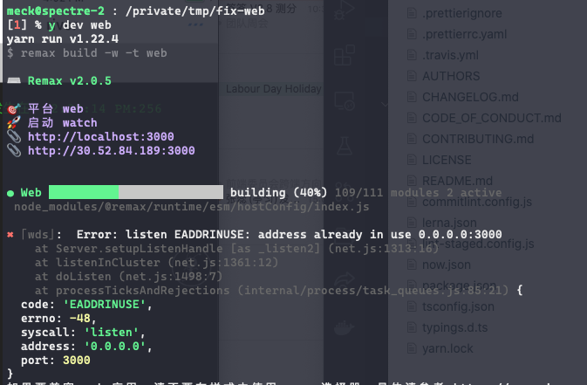Open typings.d.ts in file list

pos(454,327)
